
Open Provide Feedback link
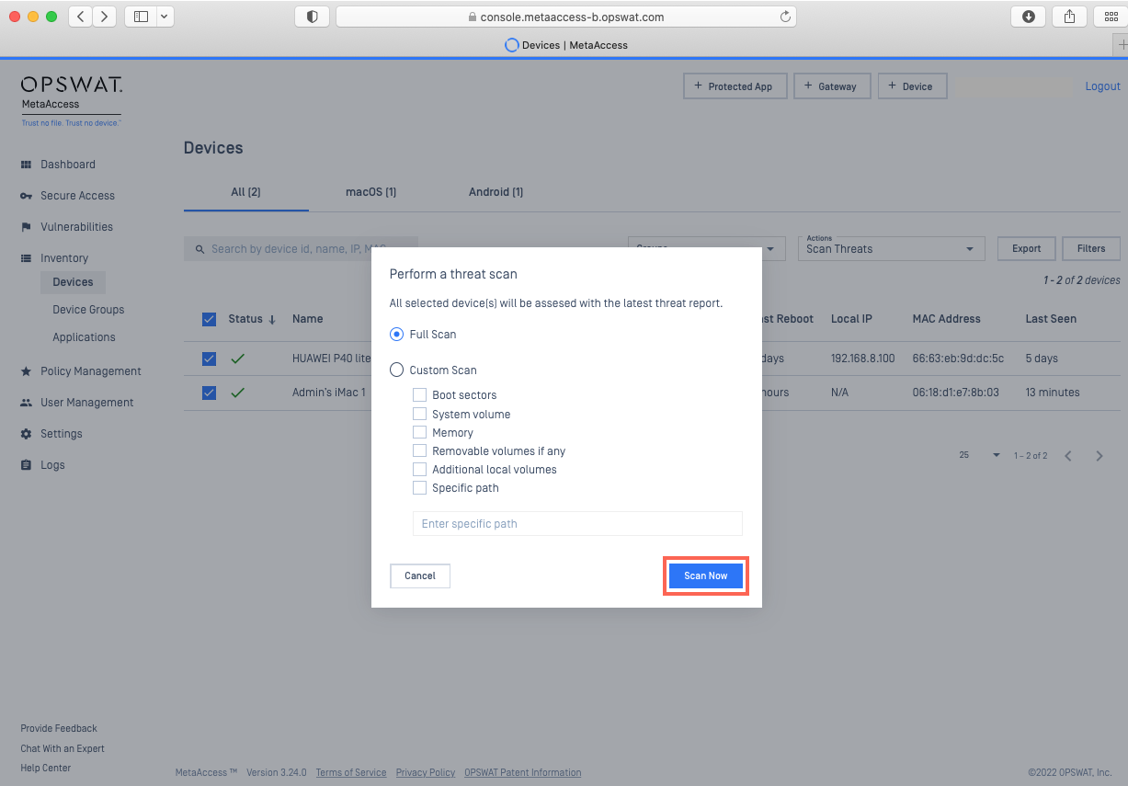click(x=59, y=728)
